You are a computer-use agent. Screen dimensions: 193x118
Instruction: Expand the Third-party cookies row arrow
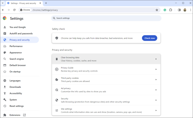click(156, 79)
